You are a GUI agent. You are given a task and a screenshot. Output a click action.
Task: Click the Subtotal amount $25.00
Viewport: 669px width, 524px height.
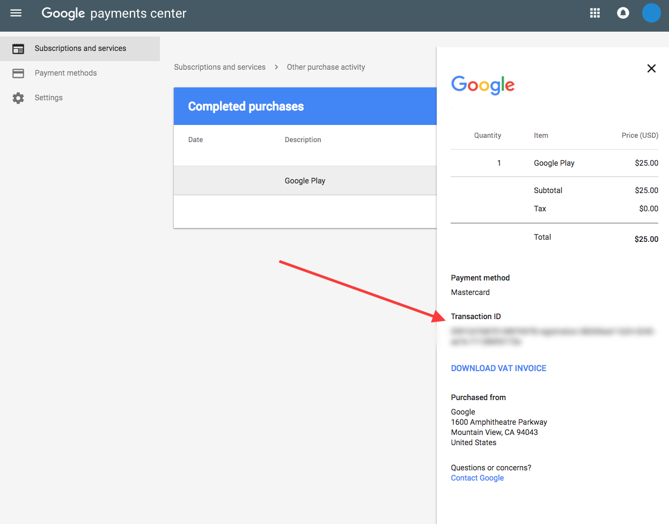click(x=646, y=190)
